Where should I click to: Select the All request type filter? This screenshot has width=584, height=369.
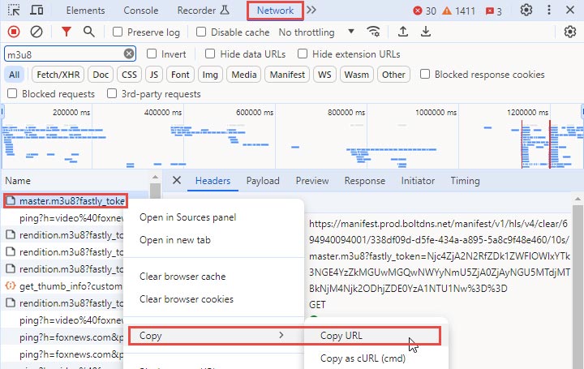click(x=14, y=75)
